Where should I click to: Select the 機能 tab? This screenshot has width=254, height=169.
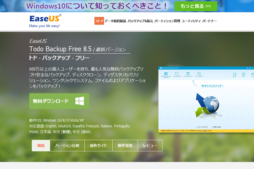coord(41,146)
